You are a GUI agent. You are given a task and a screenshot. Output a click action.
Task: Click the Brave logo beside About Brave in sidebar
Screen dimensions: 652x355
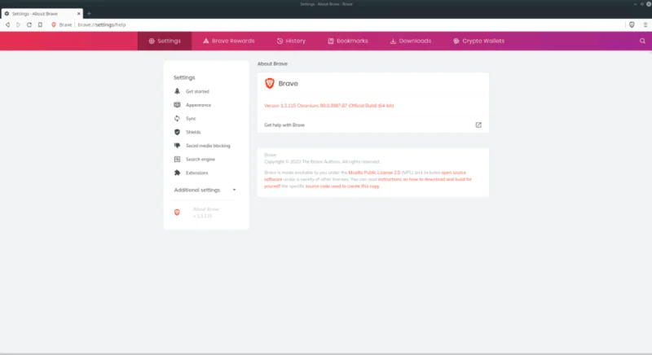(x=177, y=213)
